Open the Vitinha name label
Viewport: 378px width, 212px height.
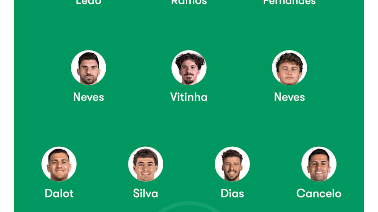(x=189, y=97)
